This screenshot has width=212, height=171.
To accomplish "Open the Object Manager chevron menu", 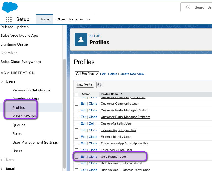I will click(89, 20).
